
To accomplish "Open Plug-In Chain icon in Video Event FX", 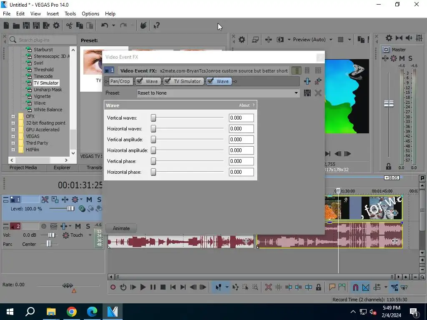I will point(307,81).
